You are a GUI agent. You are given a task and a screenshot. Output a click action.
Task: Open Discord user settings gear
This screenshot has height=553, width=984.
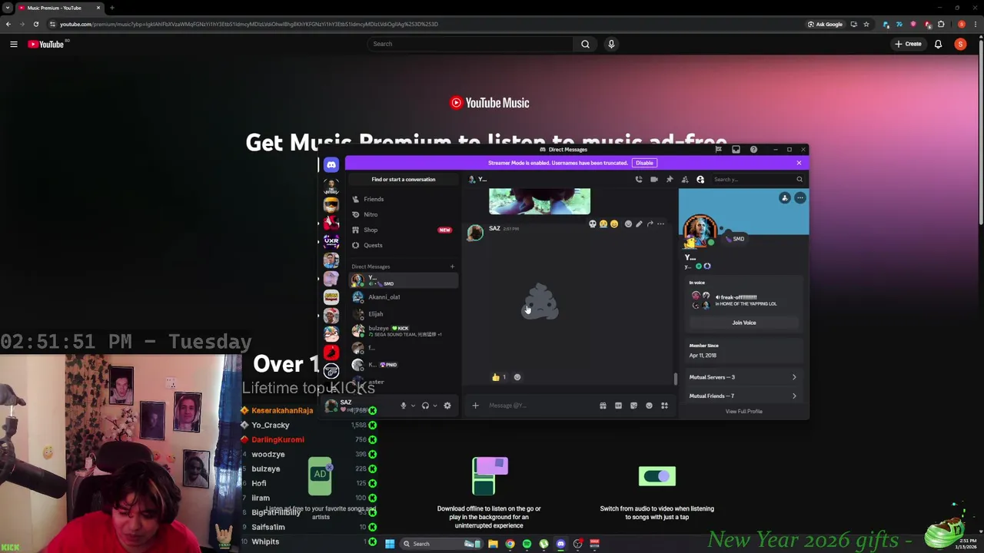(x=447, y=406)
